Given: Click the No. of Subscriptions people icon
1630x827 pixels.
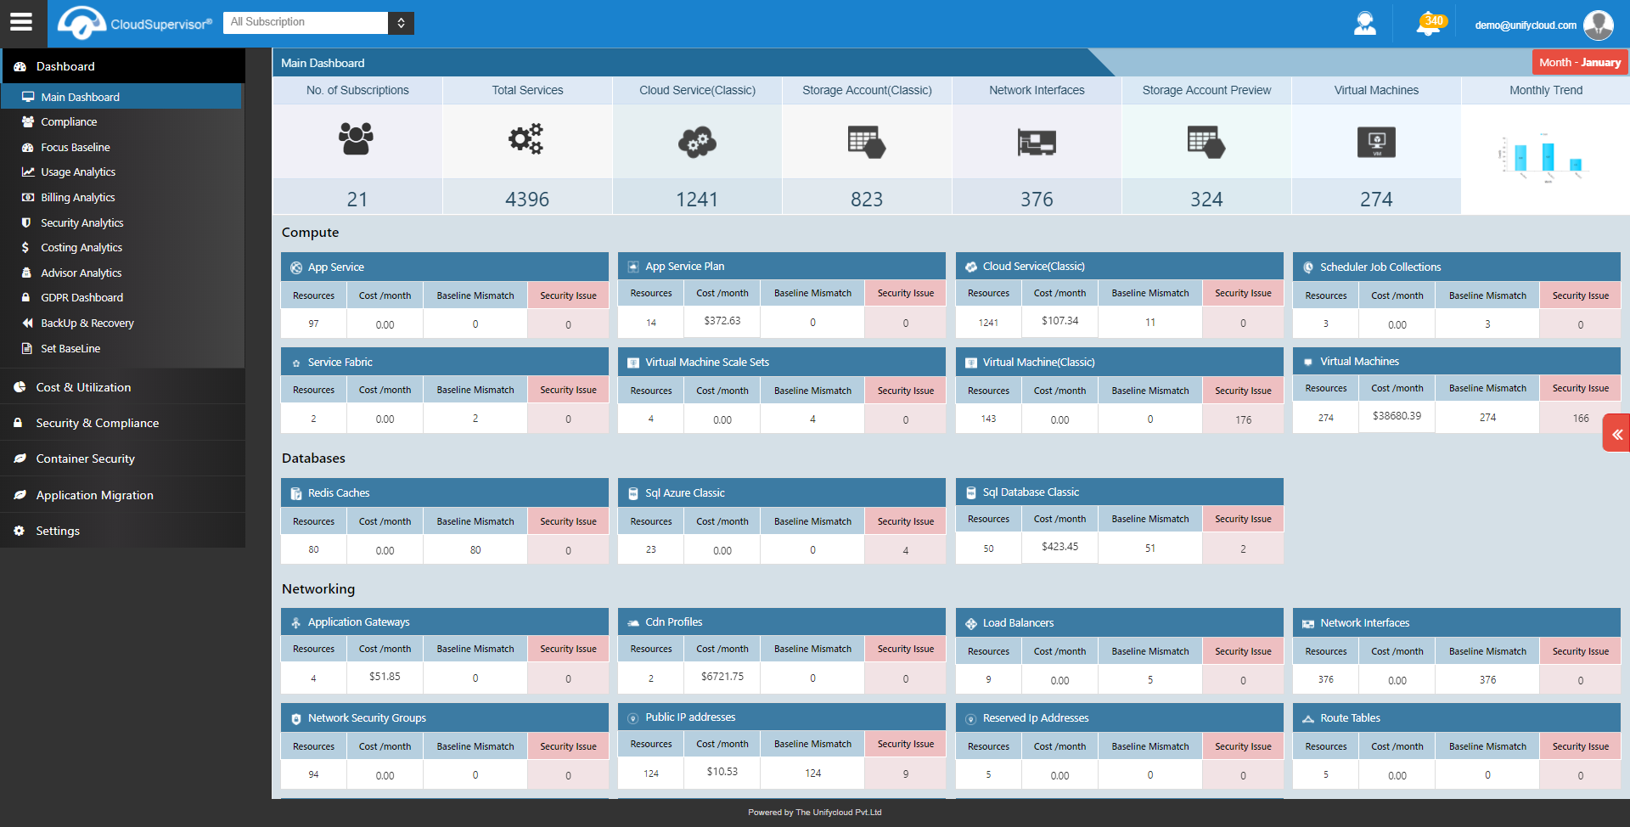Looking at the screenshot, I should click(356, 138).
